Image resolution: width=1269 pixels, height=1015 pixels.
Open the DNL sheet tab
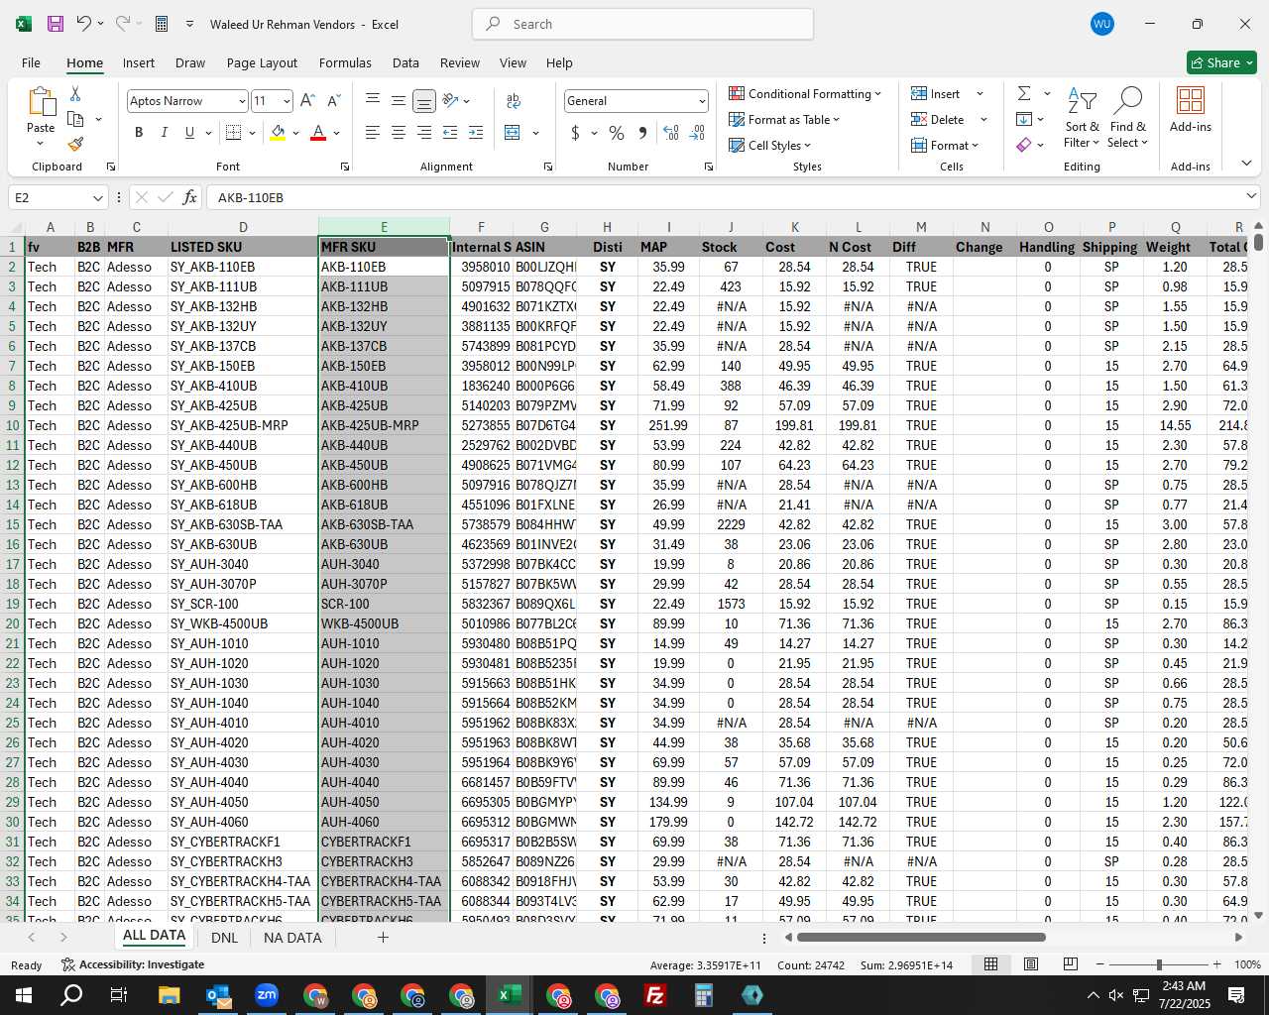pos(224,937)
